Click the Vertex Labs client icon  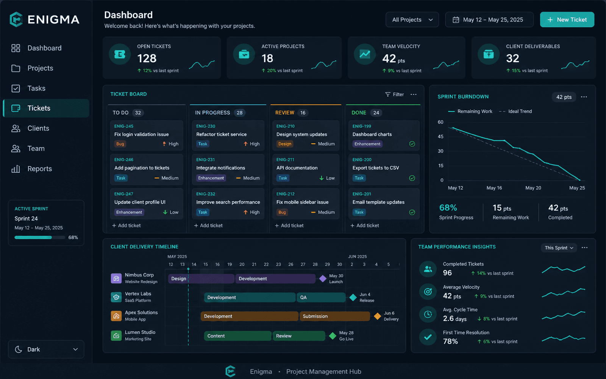click(116, 297)
